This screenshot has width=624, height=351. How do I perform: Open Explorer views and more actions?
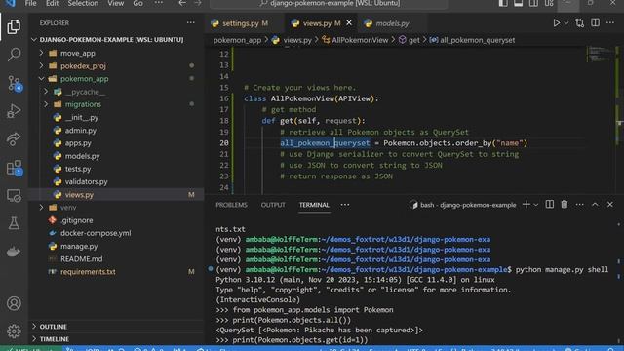pos(191,22)
